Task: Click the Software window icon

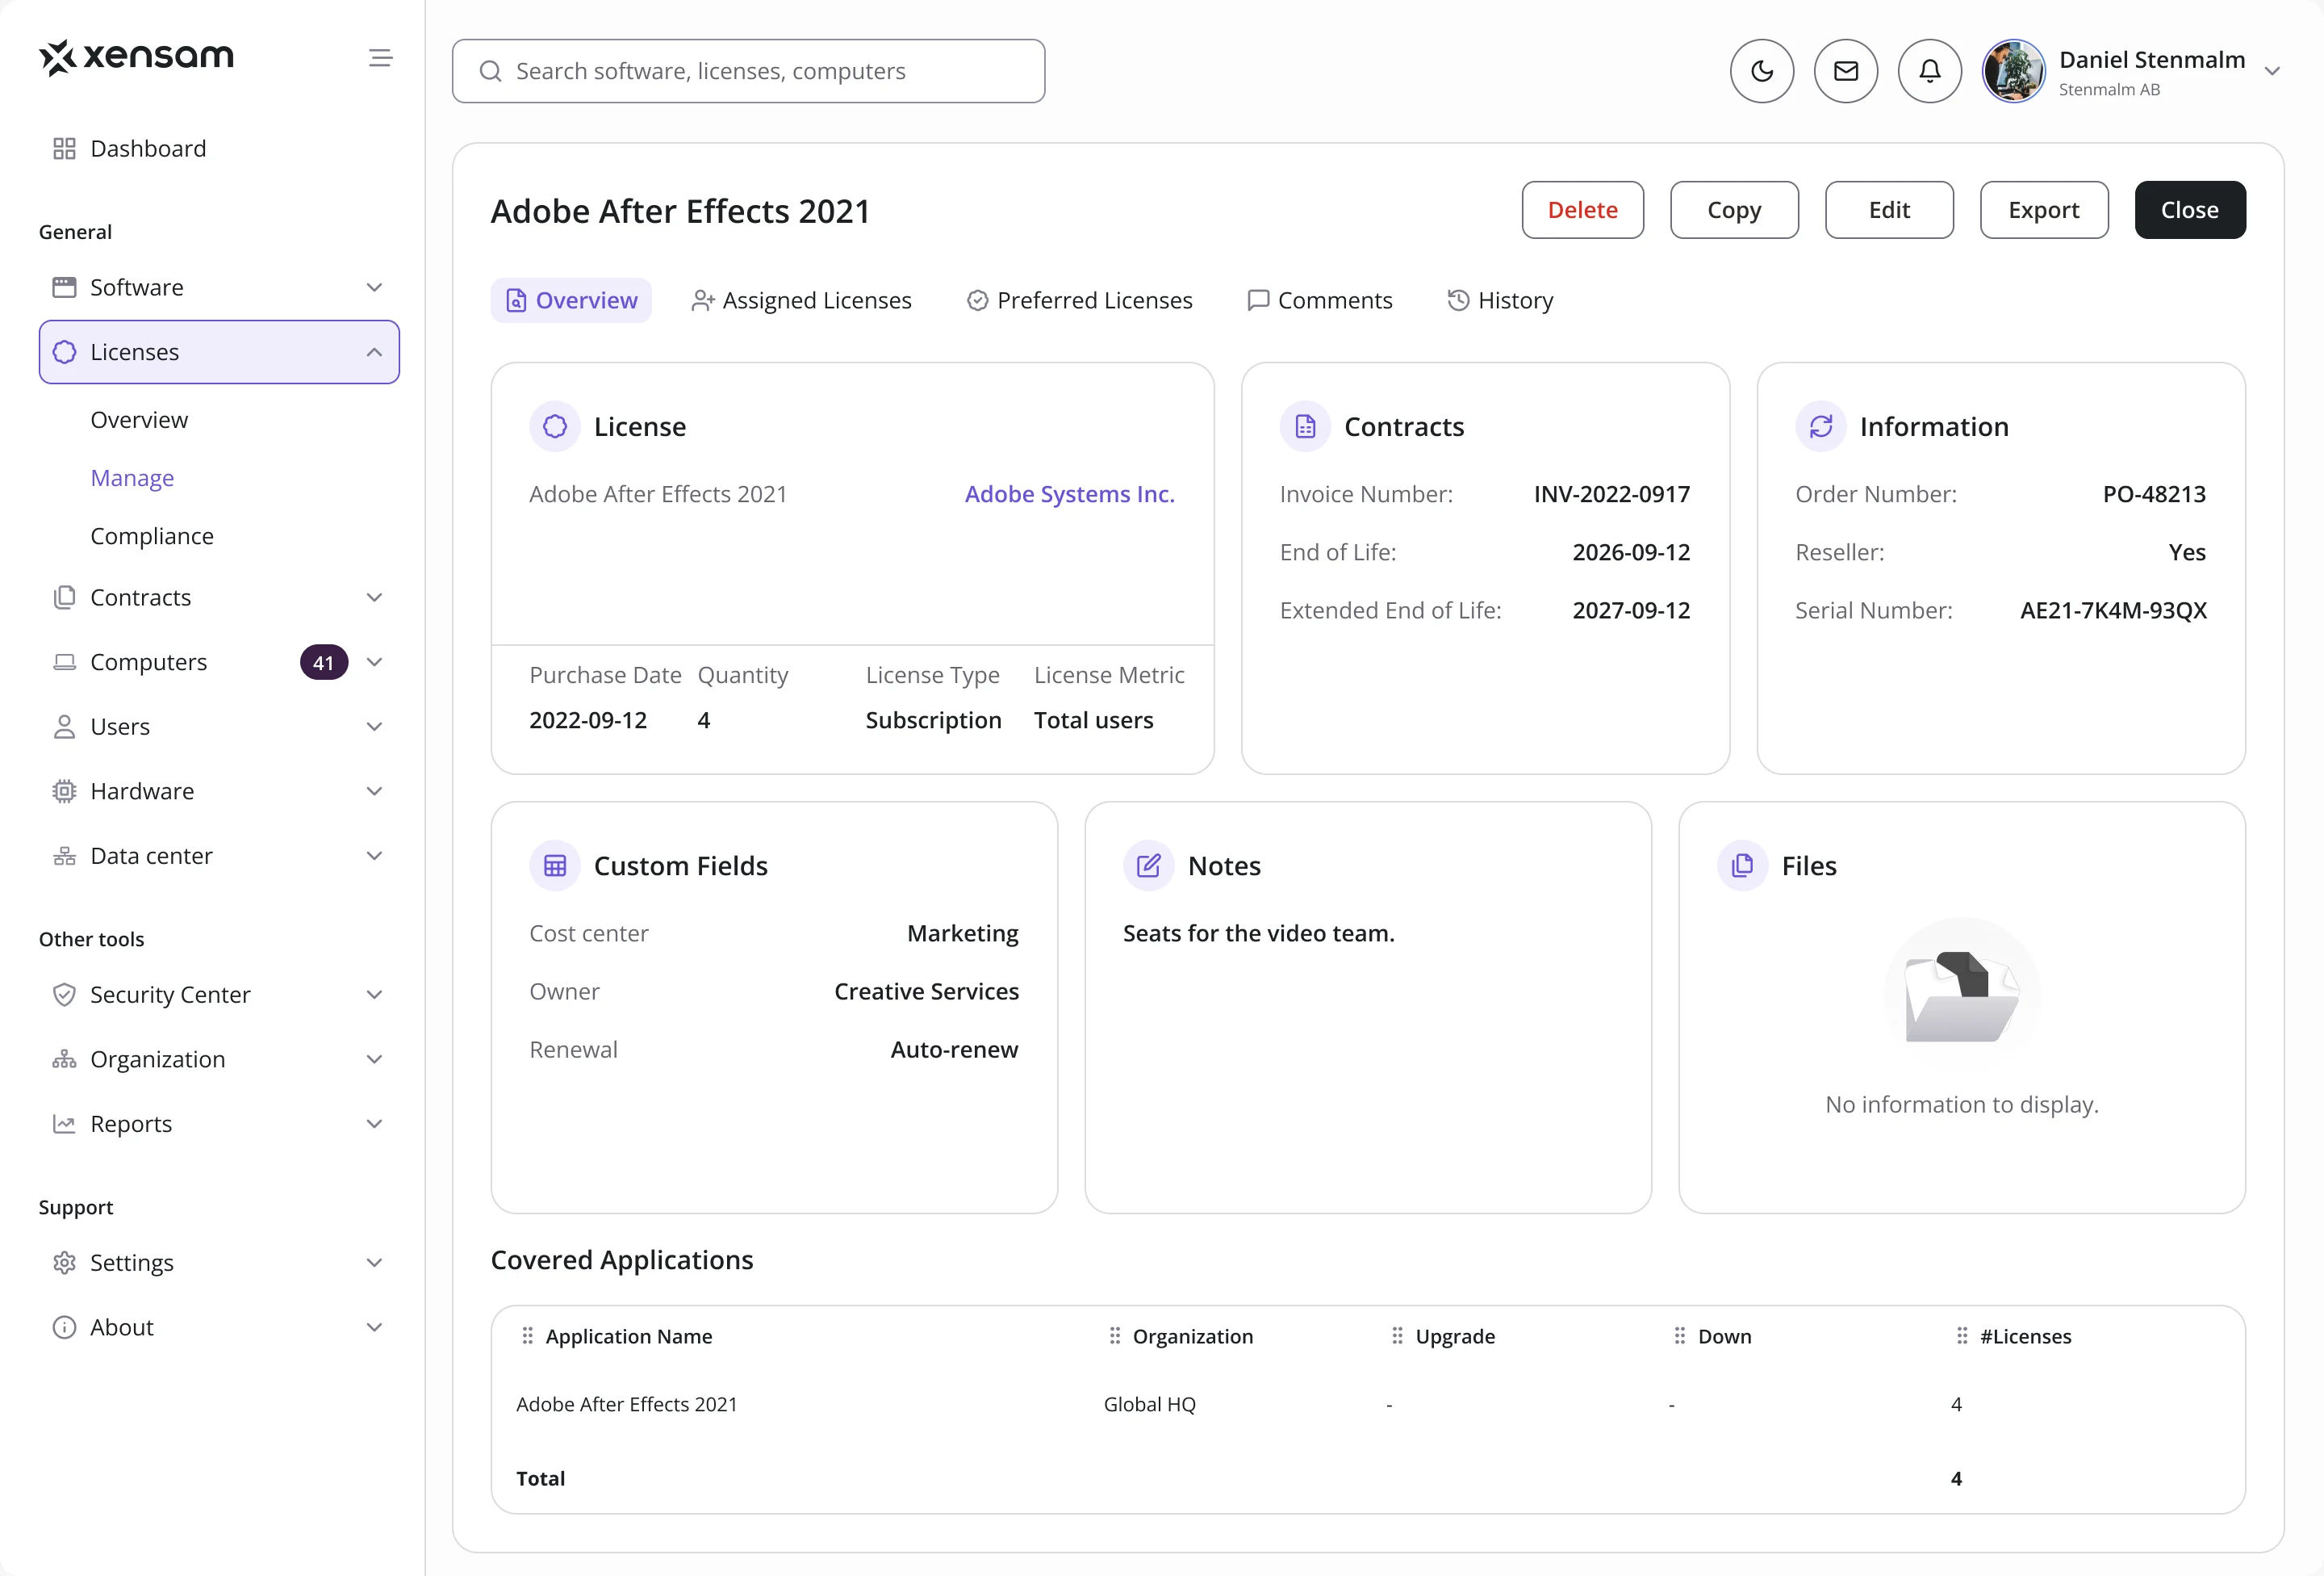Action: click(x=64, y=287)
